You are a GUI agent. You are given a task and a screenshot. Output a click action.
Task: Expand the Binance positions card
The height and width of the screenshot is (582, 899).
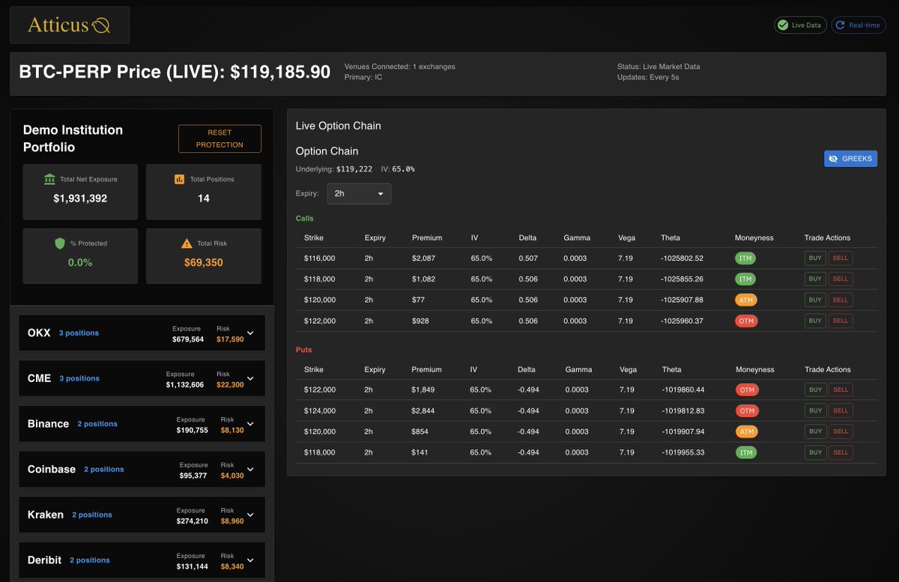250,424
